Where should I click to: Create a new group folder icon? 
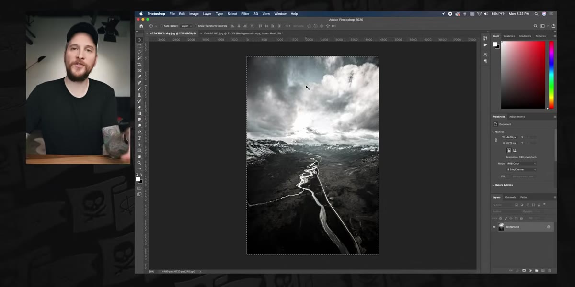point(536,270)
